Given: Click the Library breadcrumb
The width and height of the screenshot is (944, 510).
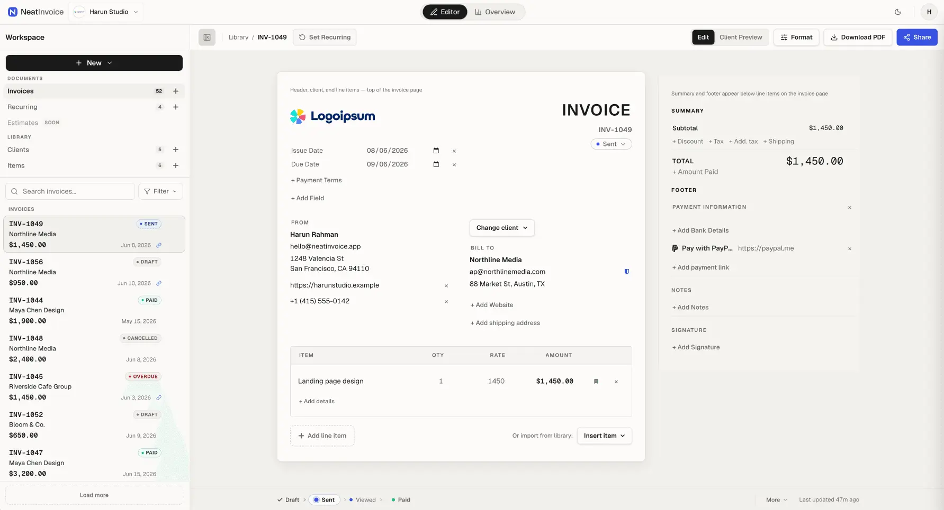Looking at the screenshot, I should [238, 37].
